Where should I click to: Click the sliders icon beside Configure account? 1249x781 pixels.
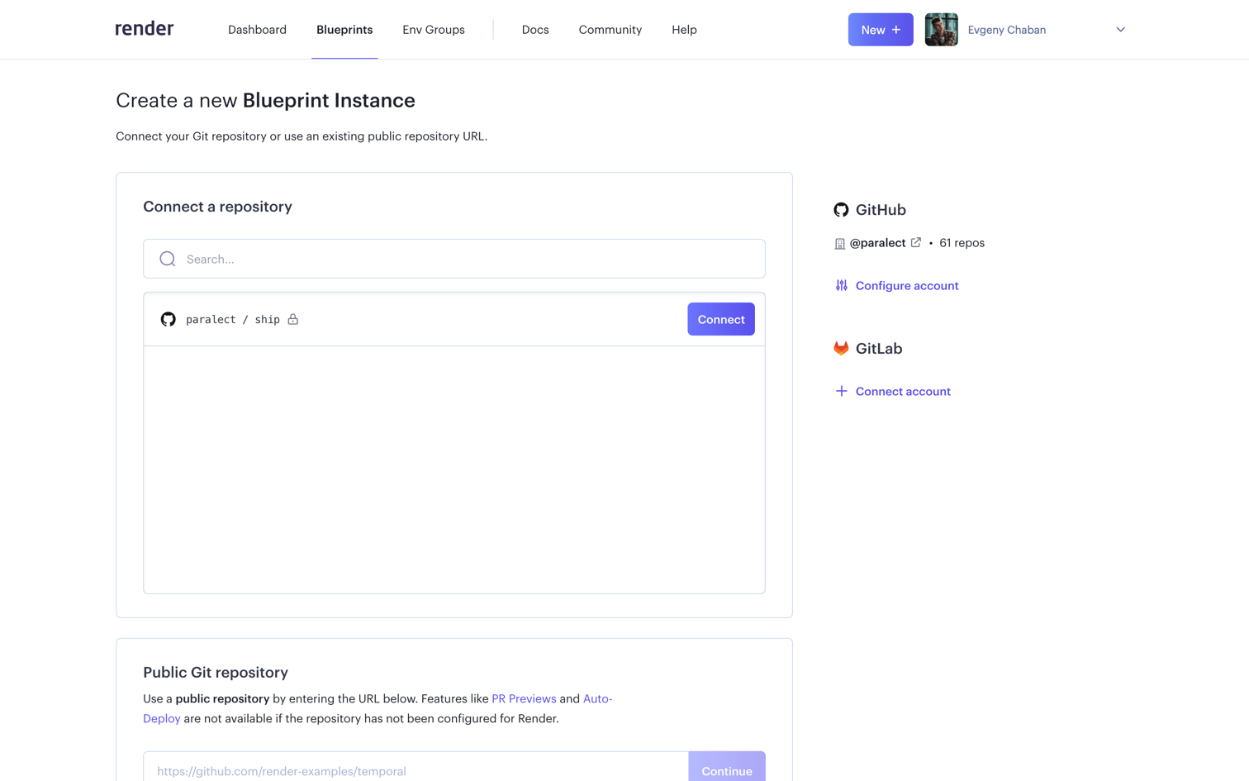point(842,285)
